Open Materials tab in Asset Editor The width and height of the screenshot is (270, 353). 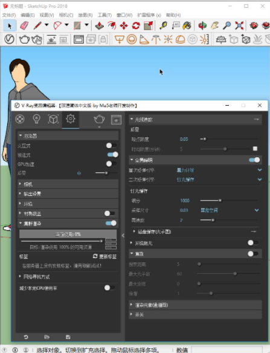pyautogui.click(x=20, y=119)
